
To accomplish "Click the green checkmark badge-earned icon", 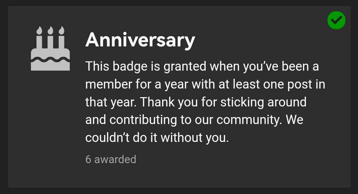I will 336,21.
